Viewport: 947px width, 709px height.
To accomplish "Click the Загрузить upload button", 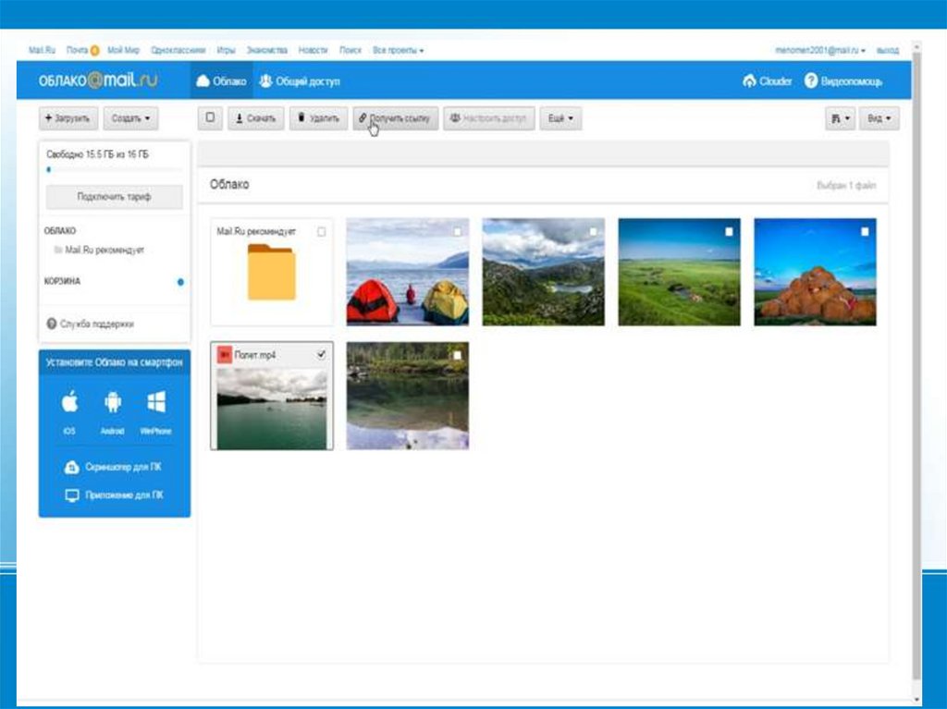I will click(68, 118).
